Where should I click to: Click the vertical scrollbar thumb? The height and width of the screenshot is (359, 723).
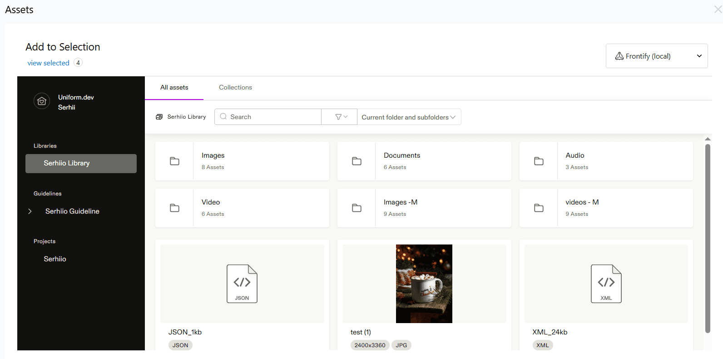tap(708, 239)
